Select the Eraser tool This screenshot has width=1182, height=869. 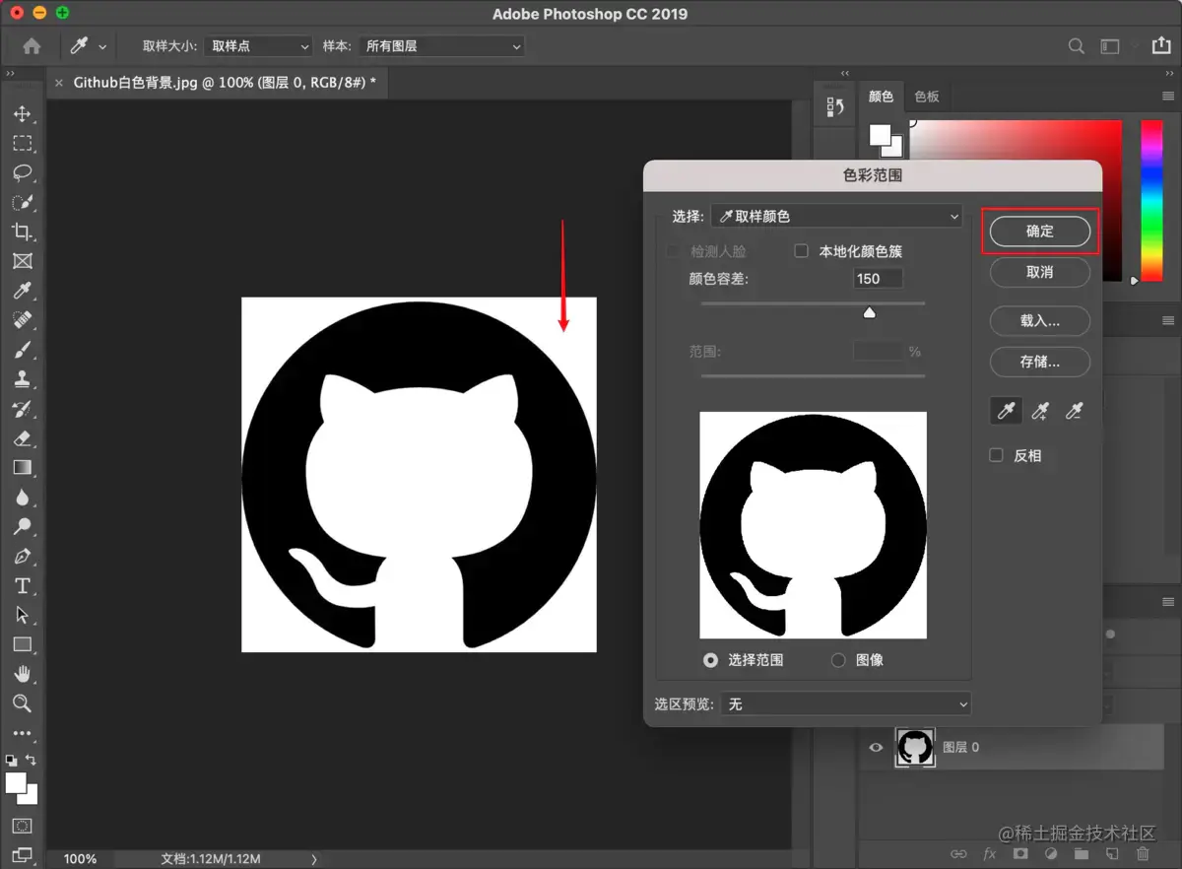(x=22, y=438)
